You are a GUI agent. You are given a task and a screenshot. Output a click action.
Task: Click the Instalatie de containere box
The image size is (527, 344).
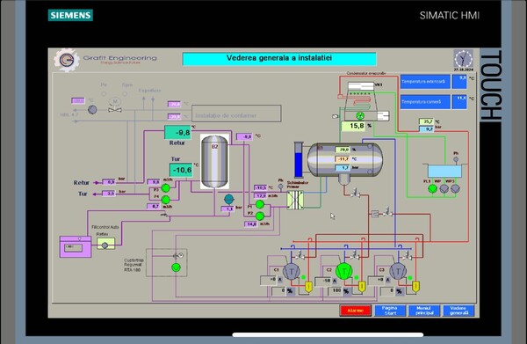(x=236, y=113)
